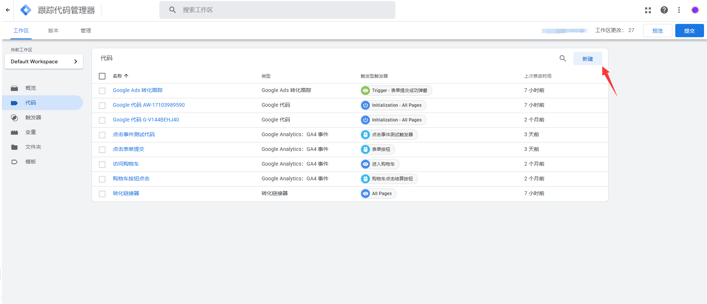Open 变量 in the sidebar
Viewport: 707px width, 304px height.
pyautogui.click(x=31, y=132)
